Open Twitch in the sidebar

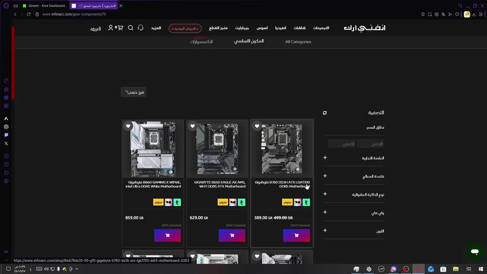click(6, 135)
